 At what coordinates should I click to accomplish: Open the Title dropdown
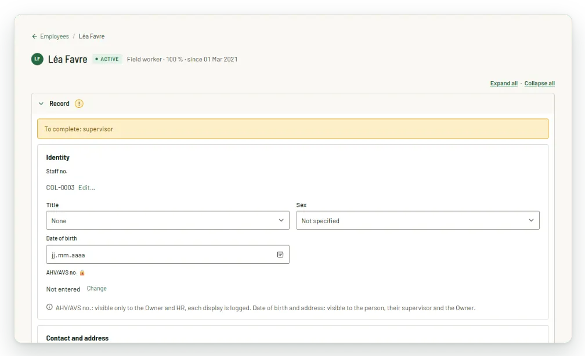coord(168,220)
